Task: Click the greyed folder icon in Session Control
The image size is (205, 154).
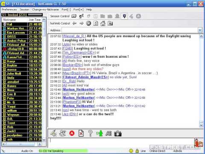Action: 102,16
